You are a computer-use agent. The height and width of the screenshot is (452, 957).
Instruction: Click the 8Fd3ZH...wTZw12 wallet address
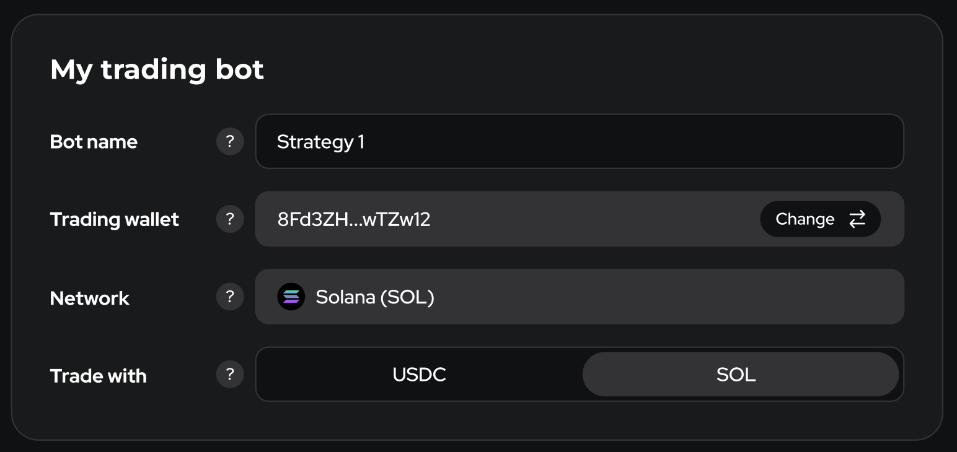pos(354,219)
